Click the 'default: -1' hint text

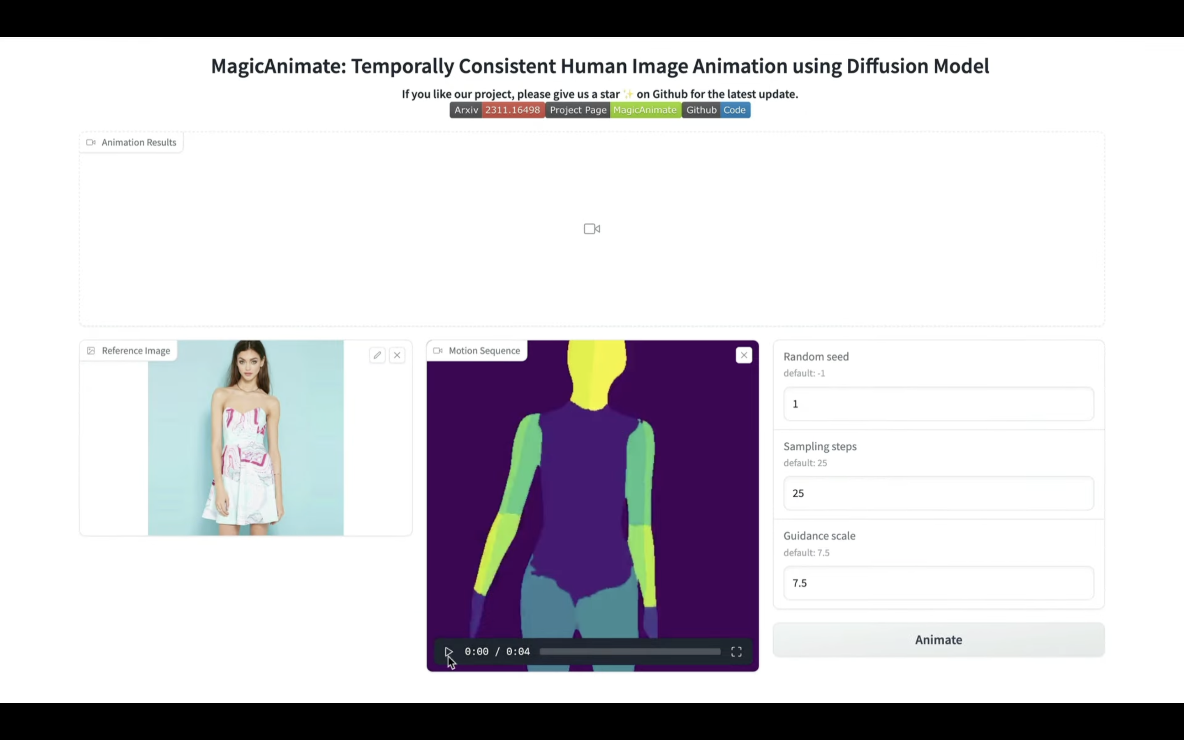[804, 373]
